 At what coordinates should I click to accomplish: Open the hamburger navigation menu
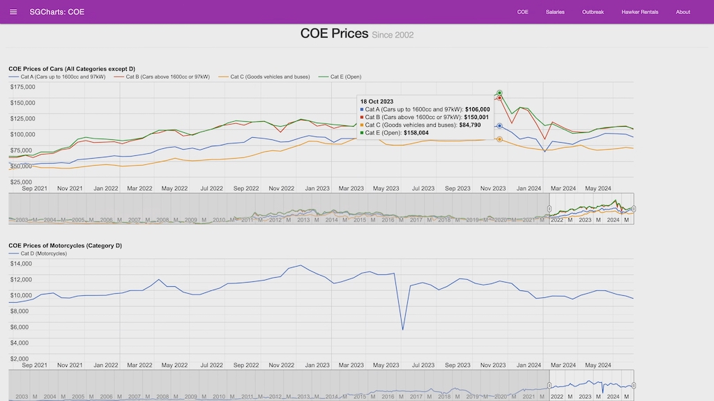(x=13, y=12)
